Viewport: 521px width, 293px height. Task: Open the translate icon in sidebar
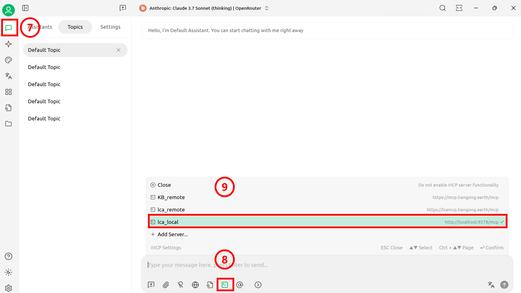click(x=9, y=76)
